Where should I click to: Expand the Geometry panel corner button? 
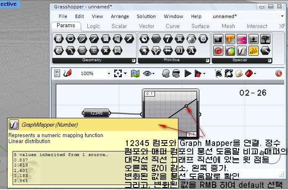pos(134,60)
